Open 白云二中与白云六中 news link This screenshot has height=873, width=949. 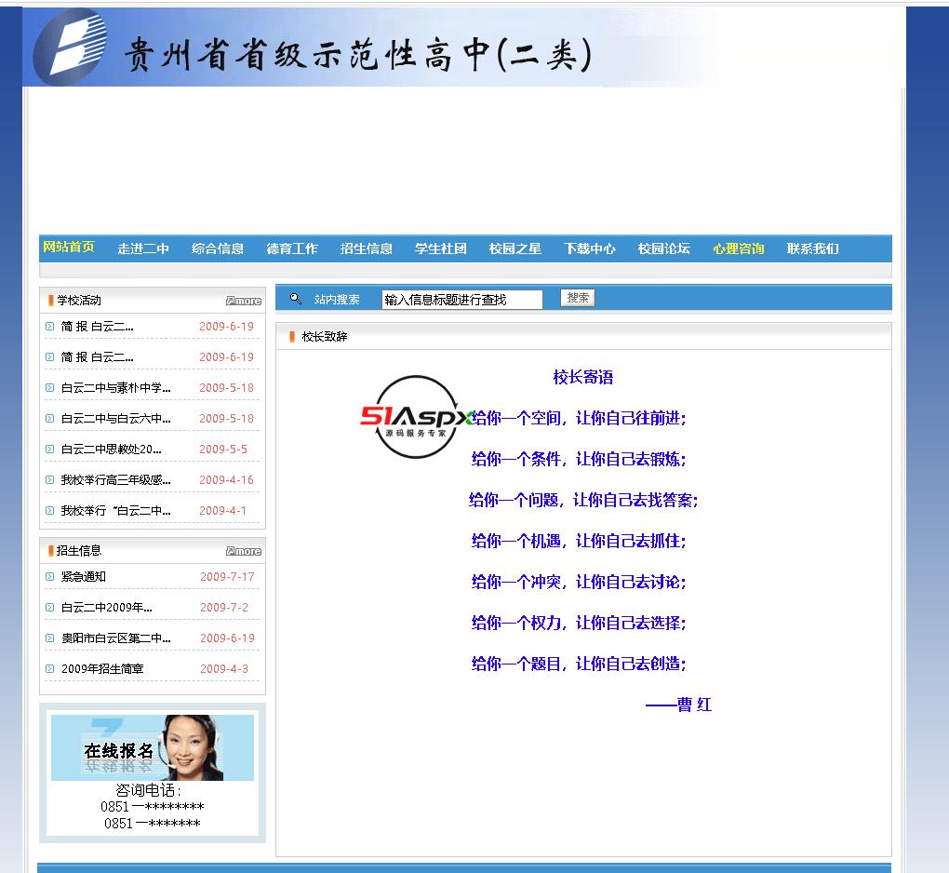tap(115, 418)
